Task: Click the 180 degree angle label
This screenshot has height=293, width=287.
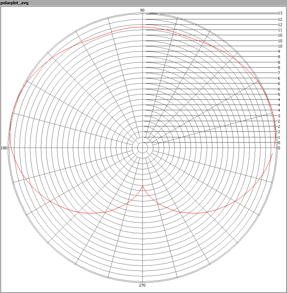Action: click(4, 148)
